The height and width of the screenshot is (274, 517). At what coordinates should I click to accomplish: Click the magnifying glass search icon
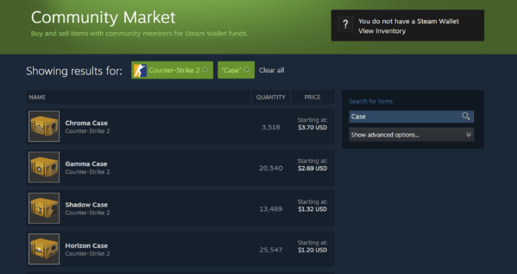point(466,116)
